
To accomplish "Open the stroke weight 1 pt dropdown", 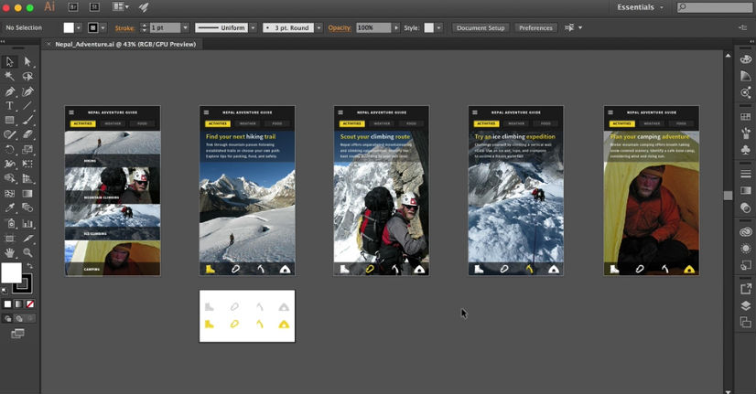I will click(x=185, y=28).
